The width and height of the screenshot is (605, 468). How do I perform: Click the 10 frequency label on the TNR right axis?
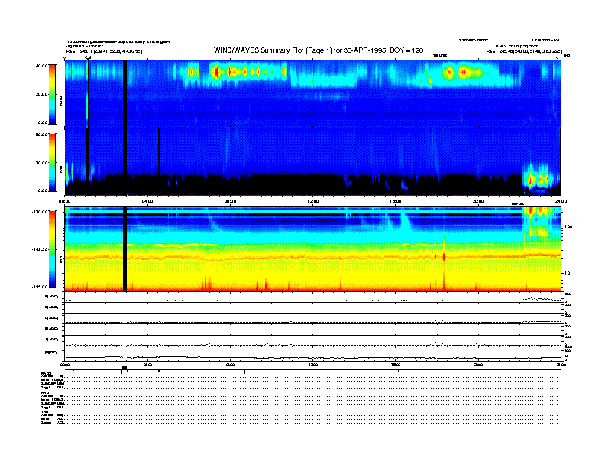568,273
